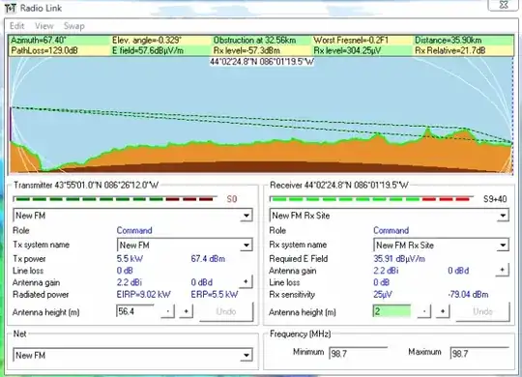Screen dimensions: 522x377
Task: Click the terrain profile chart
Action: [x=261, y=115]
